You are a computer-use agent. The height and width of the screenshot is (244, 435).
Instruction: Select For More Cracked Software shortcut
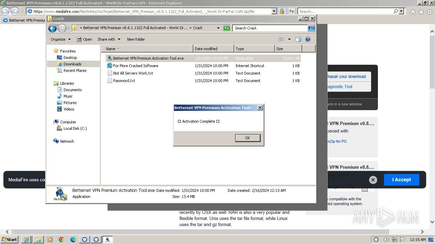[203, 66]
